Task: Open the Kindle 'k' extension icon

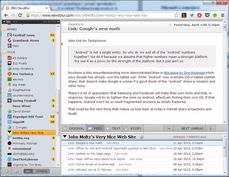Action: (184, 15)
